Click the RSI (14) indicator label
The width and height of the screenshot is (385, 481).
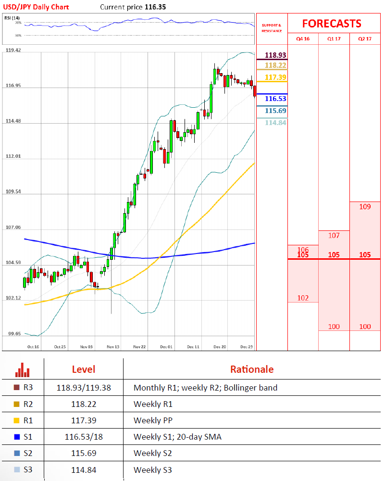pos(12,18)
